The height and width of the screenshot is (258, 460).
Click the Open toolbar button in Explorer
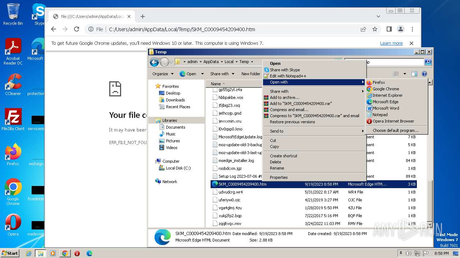pos(188,74)
